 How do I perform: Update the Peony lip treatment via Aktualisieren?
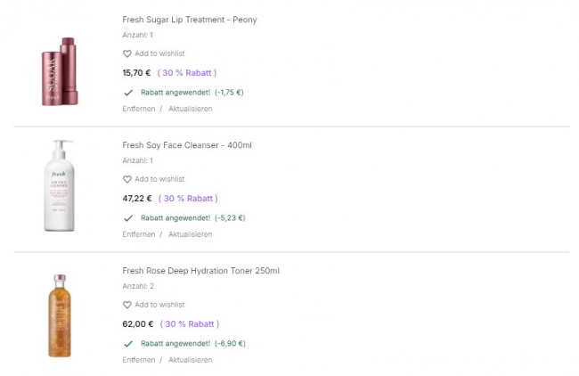[x=191, y=109]
